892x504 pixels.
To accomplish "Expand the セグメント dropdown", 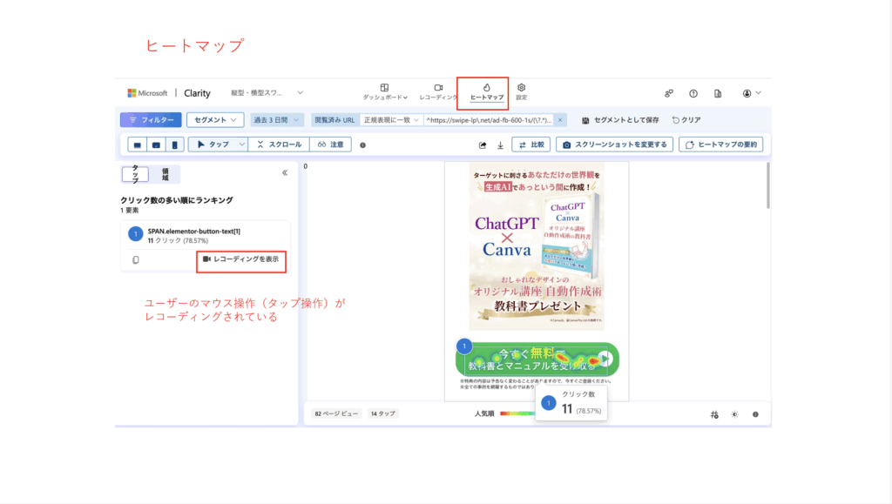I will [214, 120].
